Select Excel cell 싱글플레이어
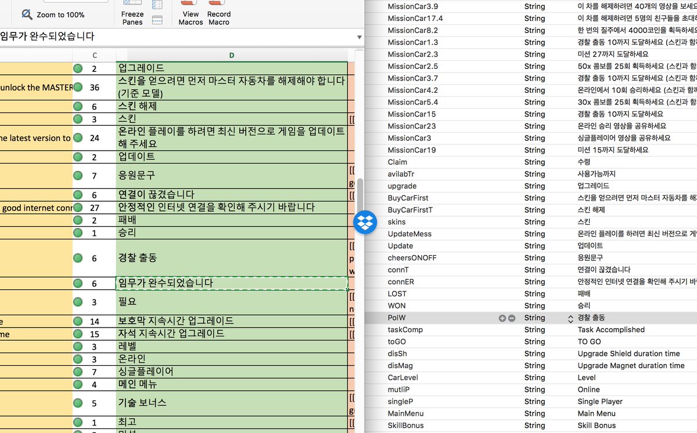This screenshot has height=433, width=697. pyautogui.click(x=232, y=372)
